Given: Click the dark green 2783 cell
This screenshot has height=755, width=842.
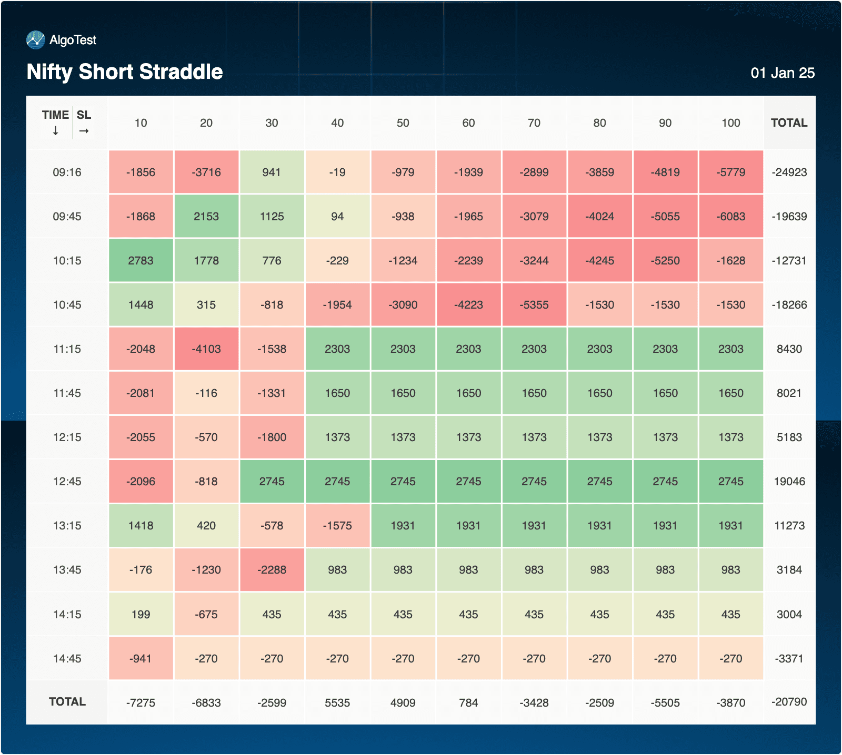Looking at the screenshot, I should tap(141, 261).
